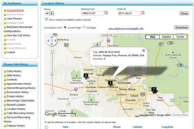
Task: Open SMS History
Action: tap(14, 75)
